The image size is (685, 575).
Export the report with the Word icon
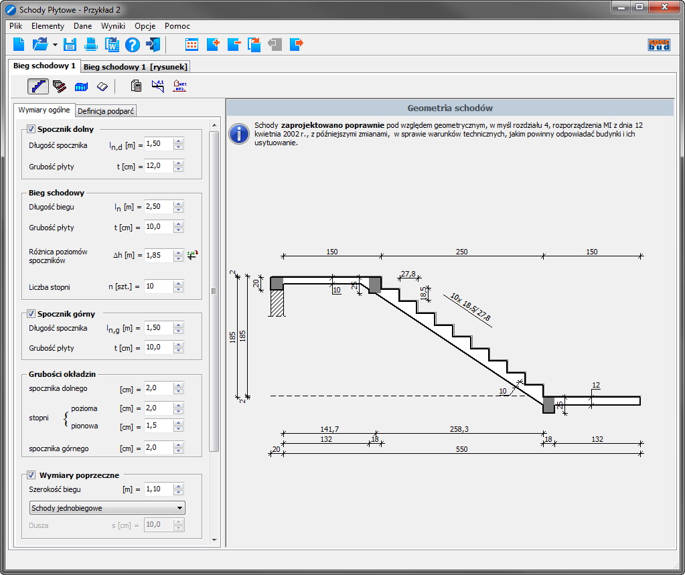(x=112, y=45)
